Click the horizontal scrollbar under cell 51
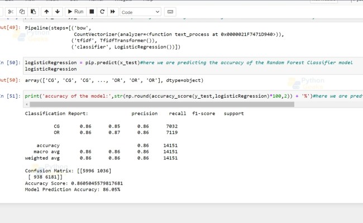Viewport: 363px width, 223px height. [x=162, y=104]
